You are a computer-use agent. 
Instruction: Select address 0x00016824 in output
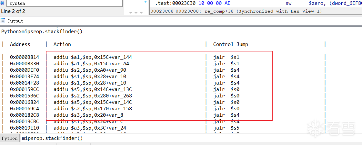[25, 102]
